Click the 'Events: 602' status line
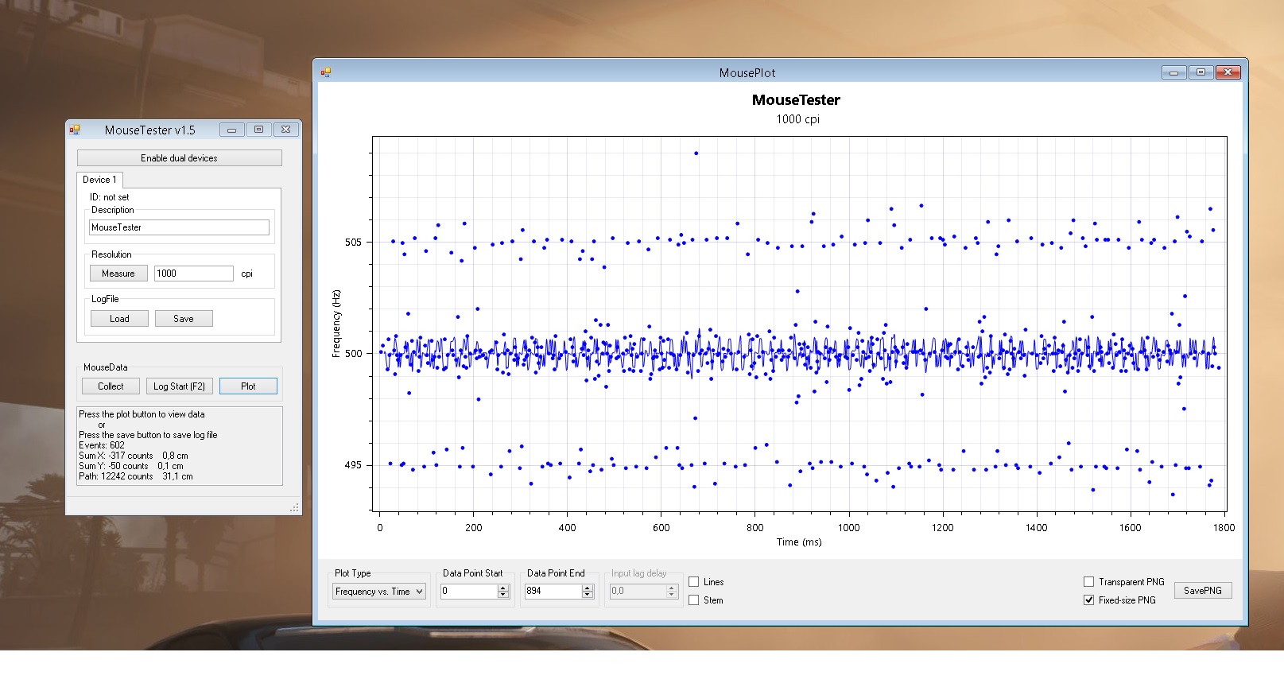This screenshot has width=1284, height=687. point(102,445)
